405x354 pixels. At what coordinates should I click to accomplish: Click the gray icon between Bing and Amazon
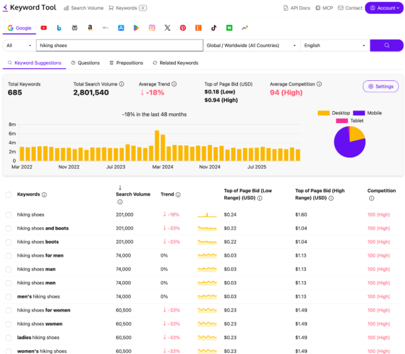75,28
